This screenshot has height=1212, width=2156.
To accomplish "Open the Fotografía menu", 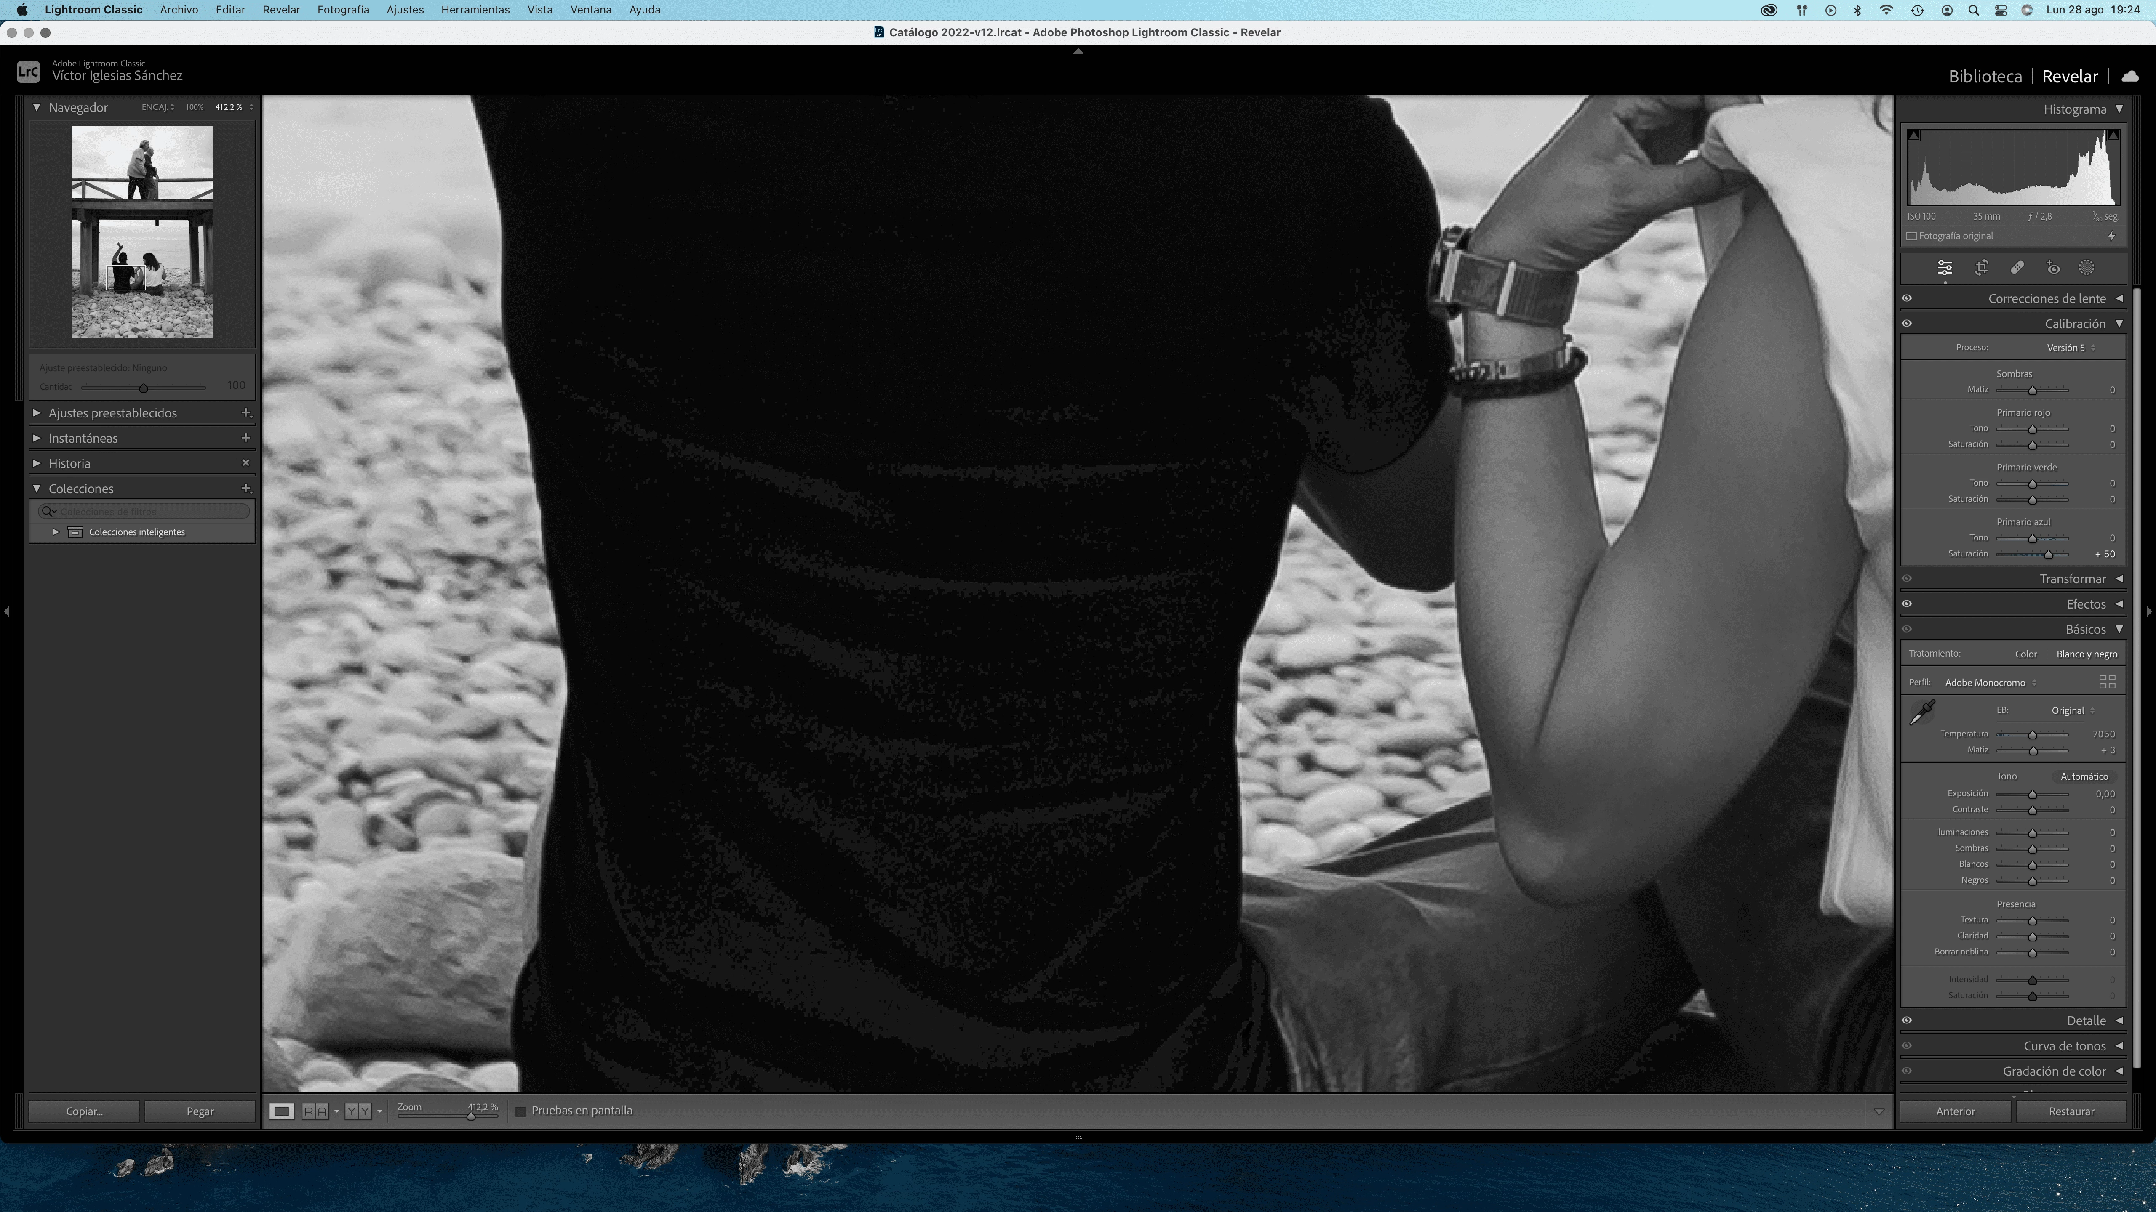I will [342, 10].
